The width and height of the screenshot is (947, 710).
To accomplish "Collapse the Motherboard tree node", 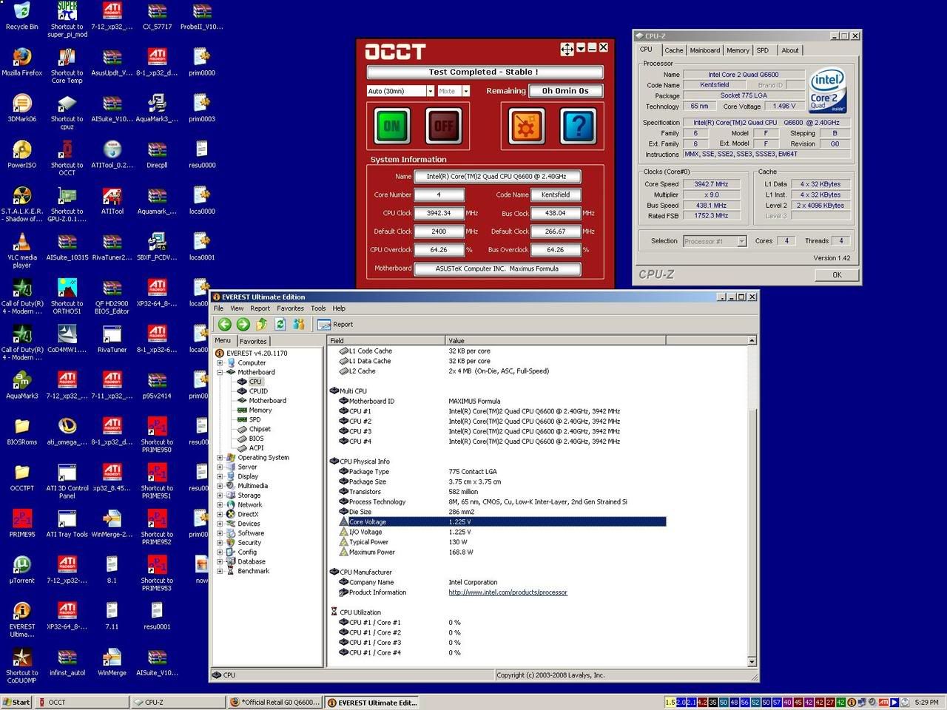I will click(220, 372).
